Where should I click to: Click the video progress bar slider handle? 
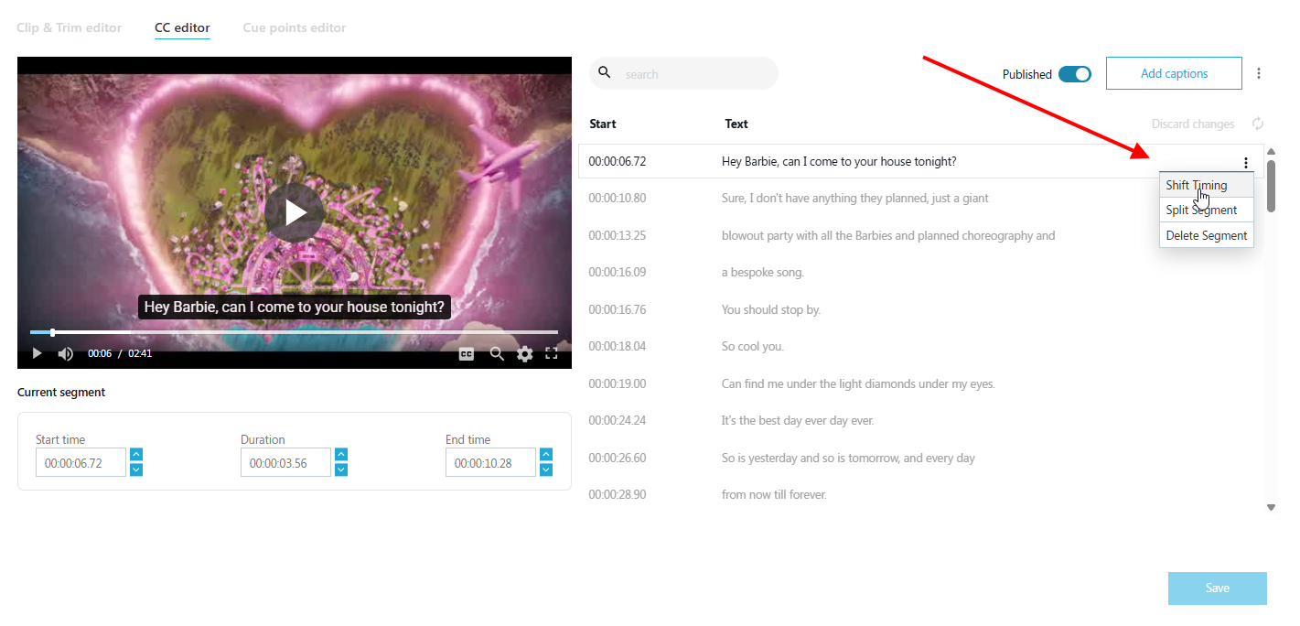click(x=52, y=332)
